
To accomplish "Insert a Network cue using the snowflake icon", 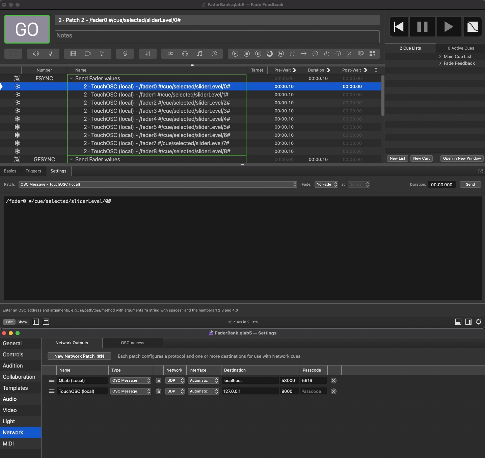I will tap(171, 54).
